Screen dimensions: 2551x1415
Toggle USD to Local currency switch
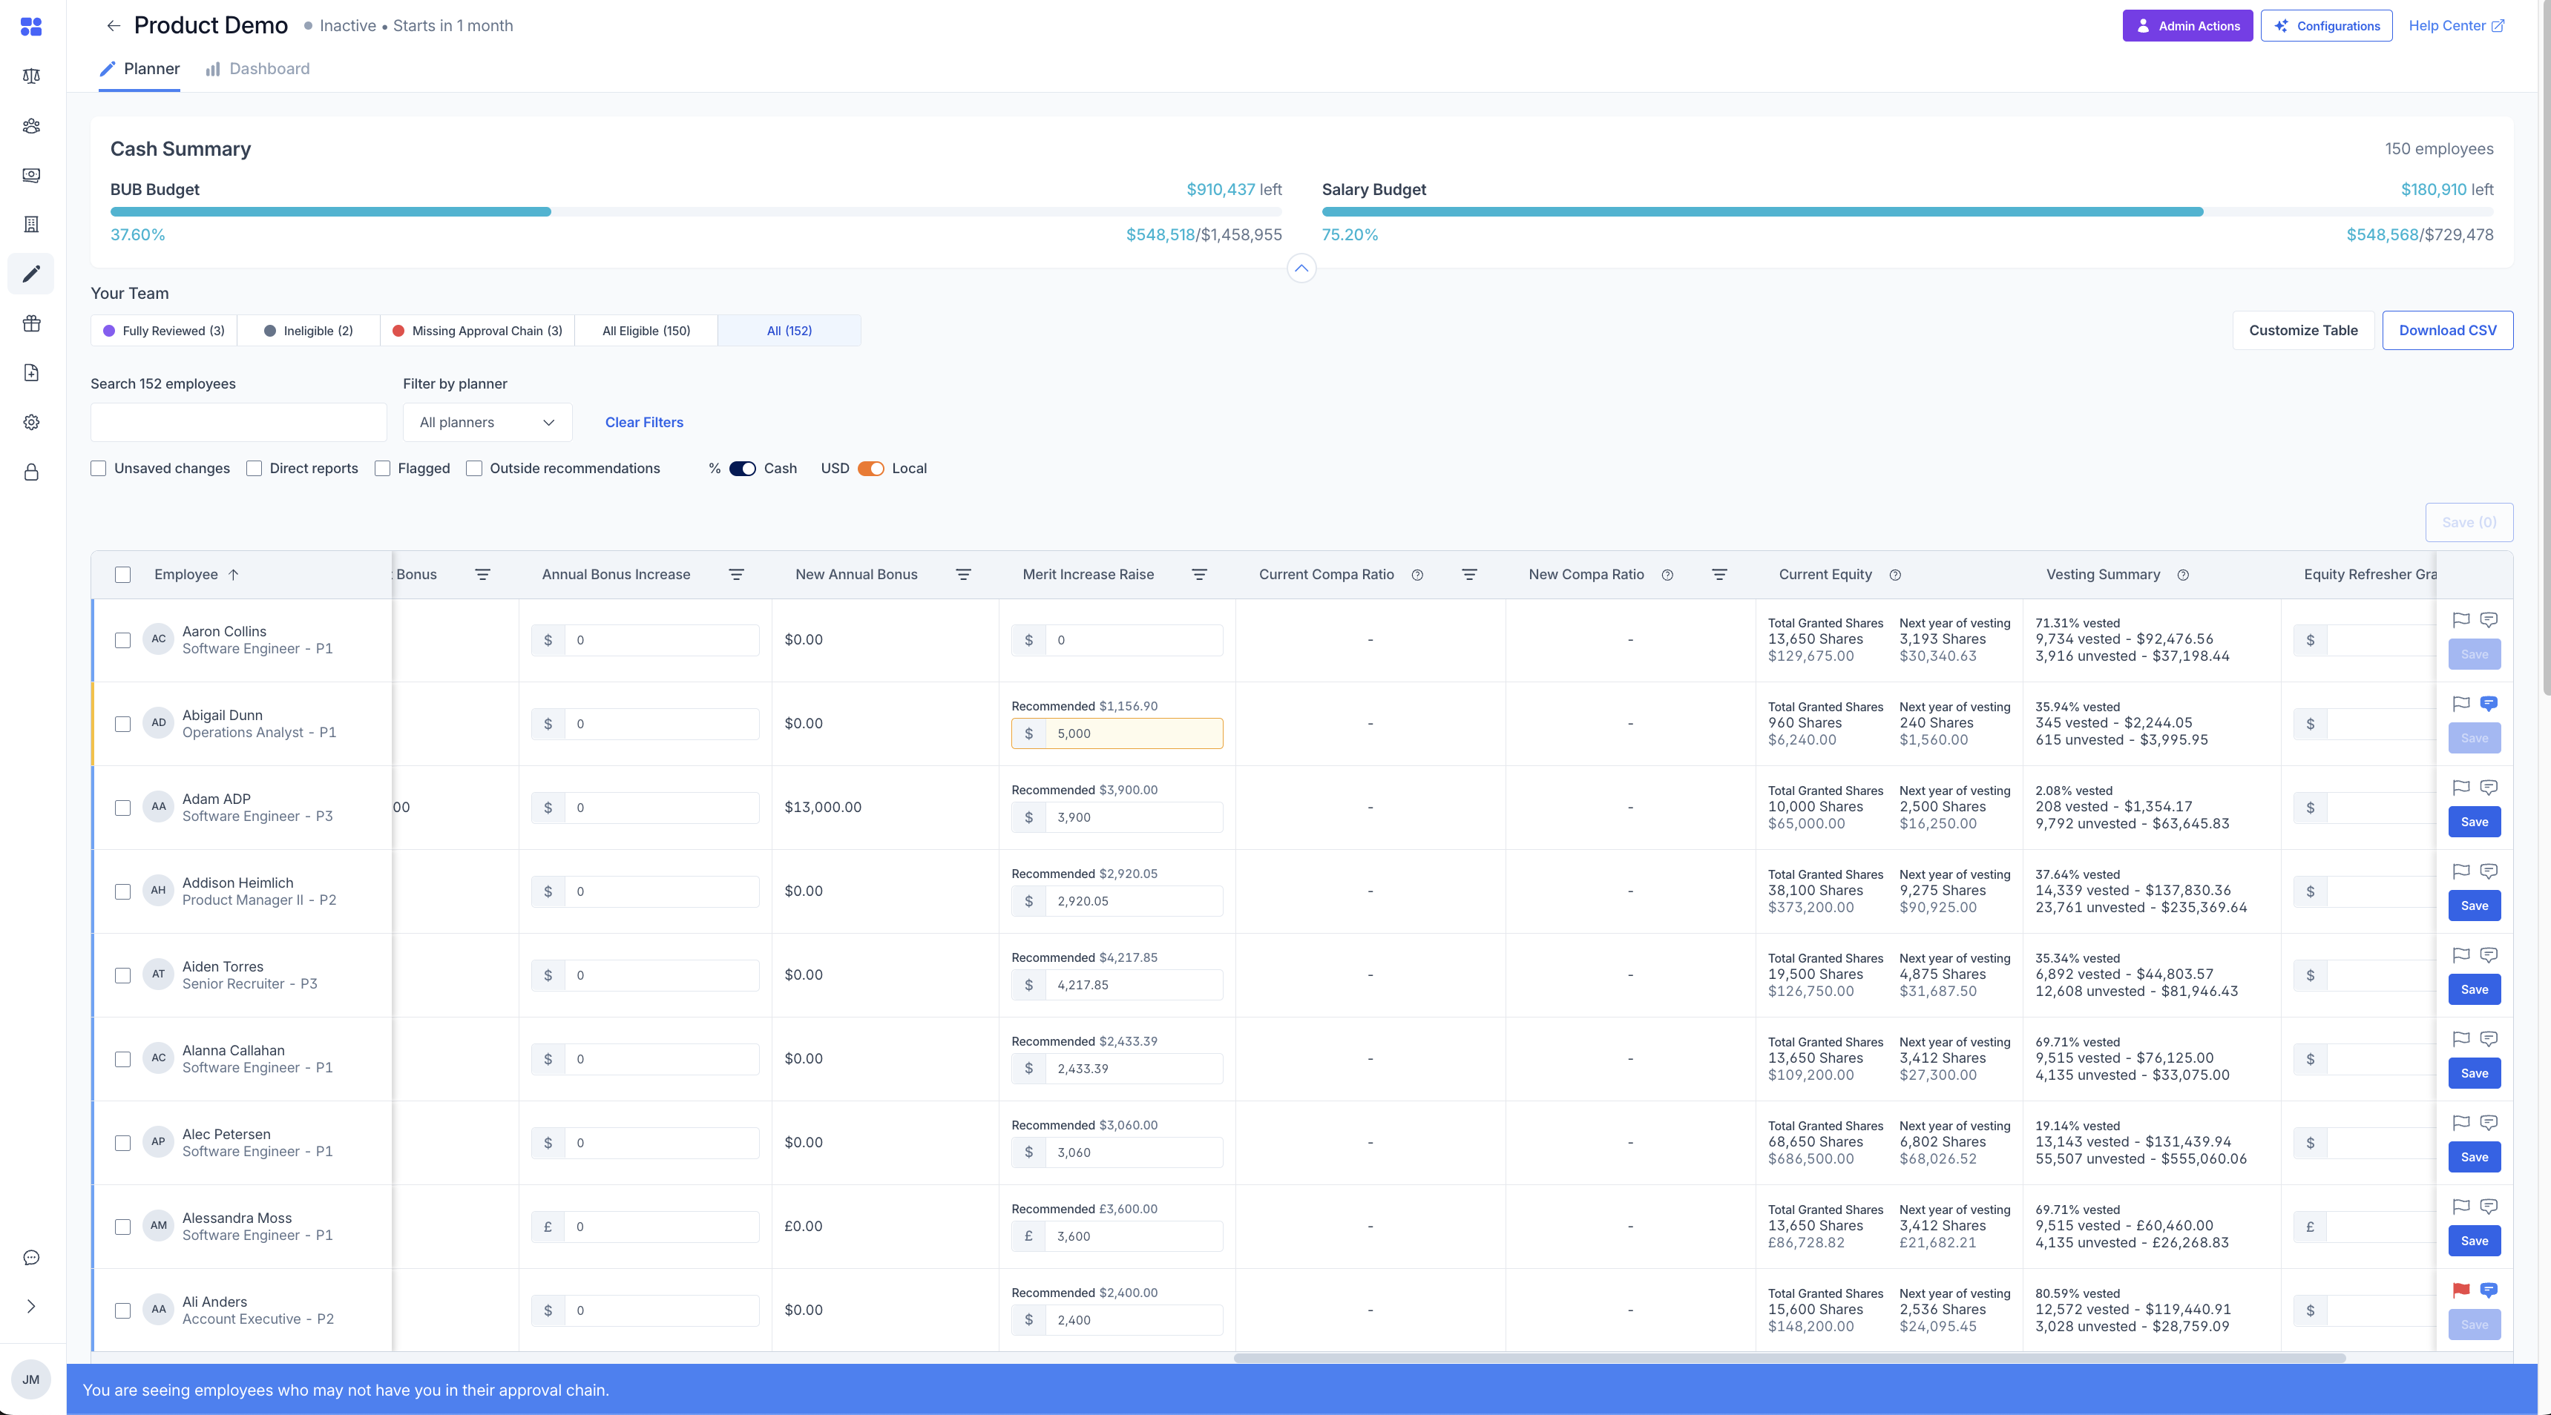click(871, 468)
